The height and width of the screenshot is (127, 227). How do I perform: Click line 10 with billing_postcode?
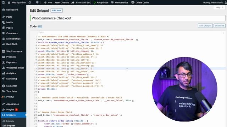(x=67, y=63)
